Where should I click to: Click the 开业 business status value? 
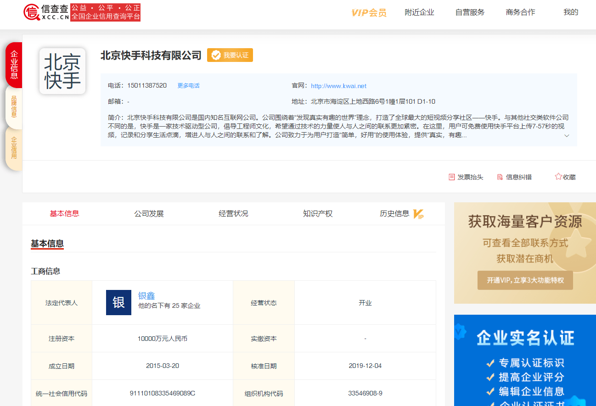click(x=365, y=303)
